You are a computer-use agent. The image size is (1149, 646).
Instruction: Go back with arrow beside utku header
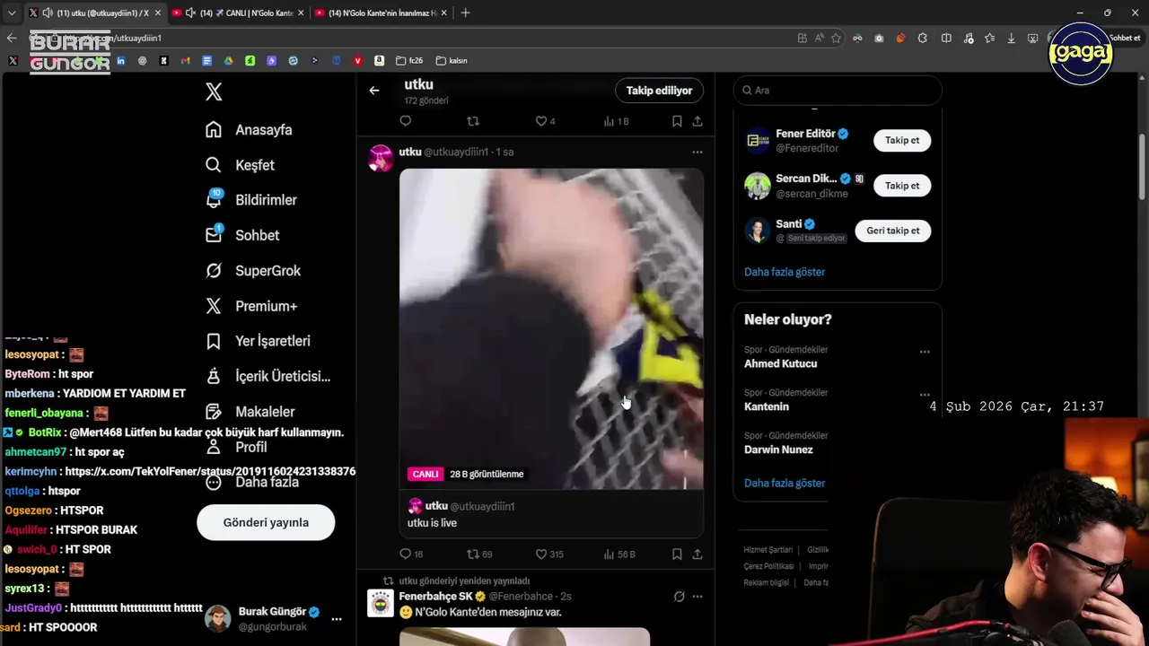click(374, 90)
